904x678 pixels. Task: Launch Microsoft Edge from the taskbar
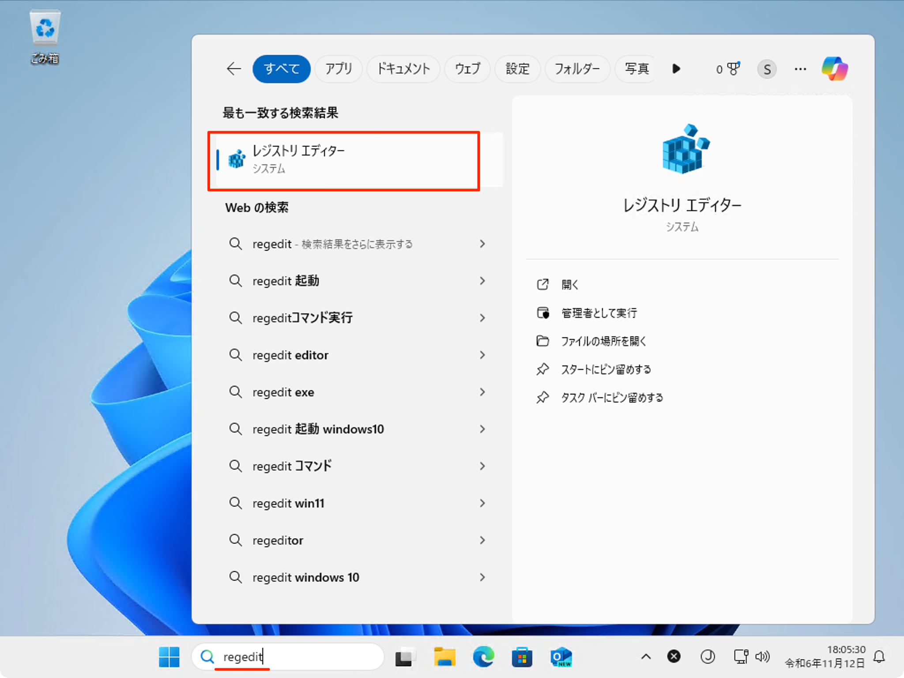coord(483,657)
